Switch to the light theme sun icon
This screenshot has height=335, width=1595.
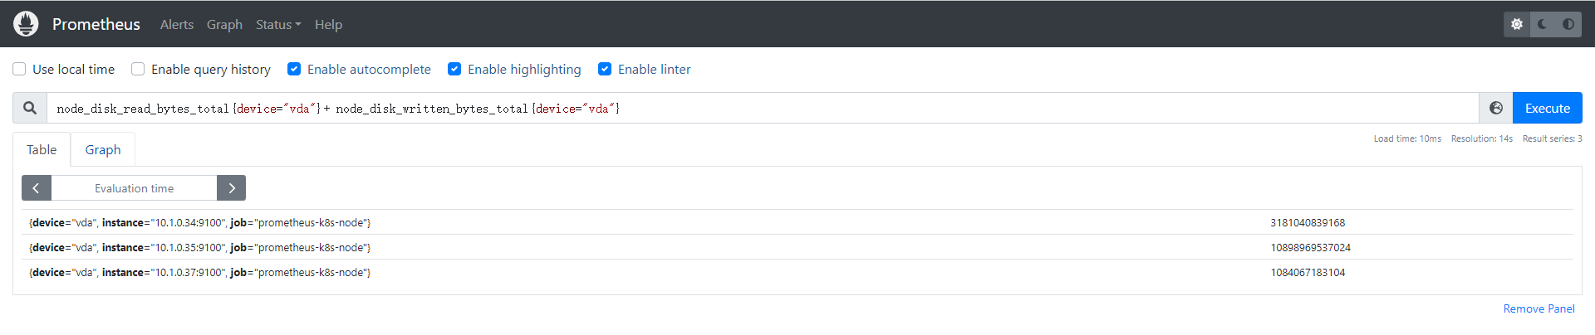tap(1517, 24)
